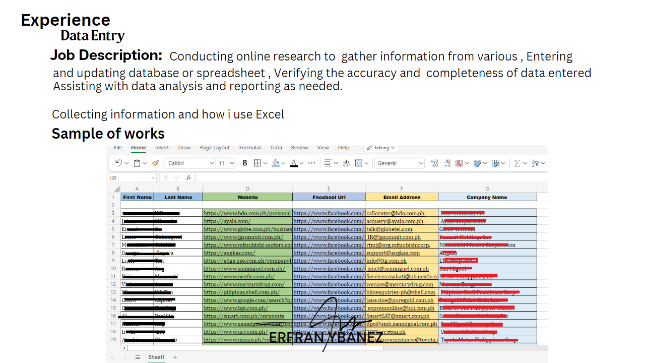
Task: Open the Page Layout tab
Action: click(215, 148)
